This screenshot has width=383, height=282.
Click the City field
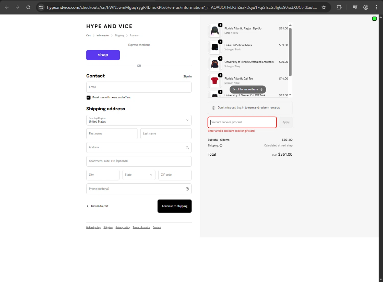coord(103,175)
